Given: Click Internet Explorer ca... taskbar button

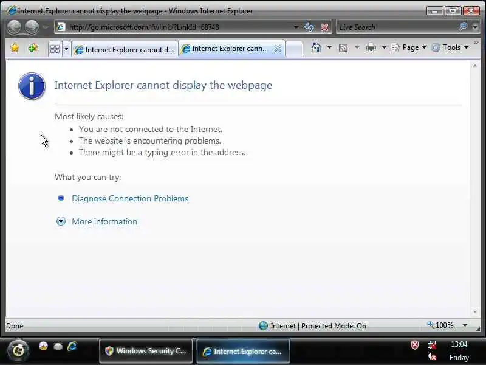Looking at the screenshot, I should (x=243, y=352).
